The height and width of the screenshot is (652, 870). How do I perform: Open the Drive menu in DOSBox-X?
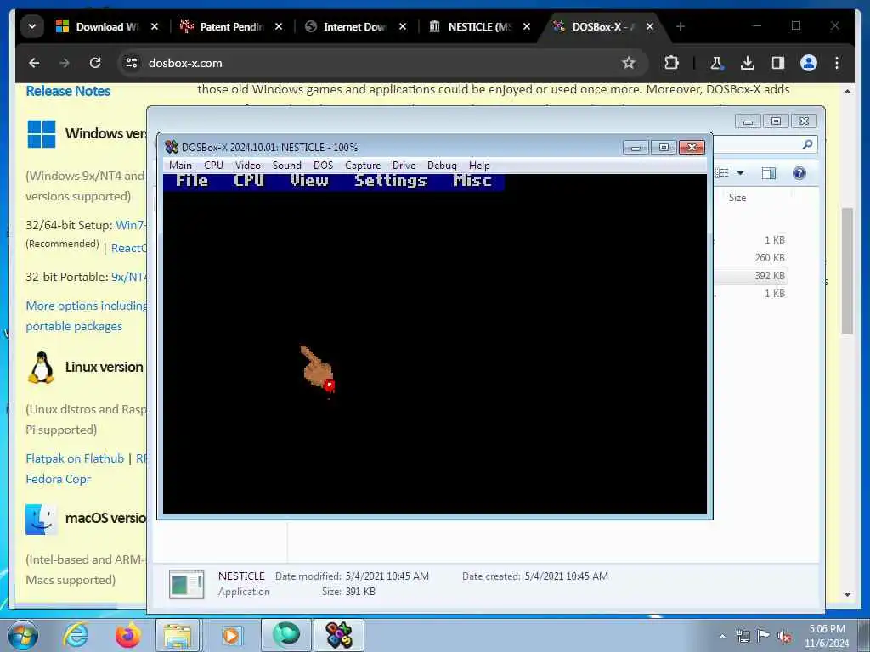(404, 166)
